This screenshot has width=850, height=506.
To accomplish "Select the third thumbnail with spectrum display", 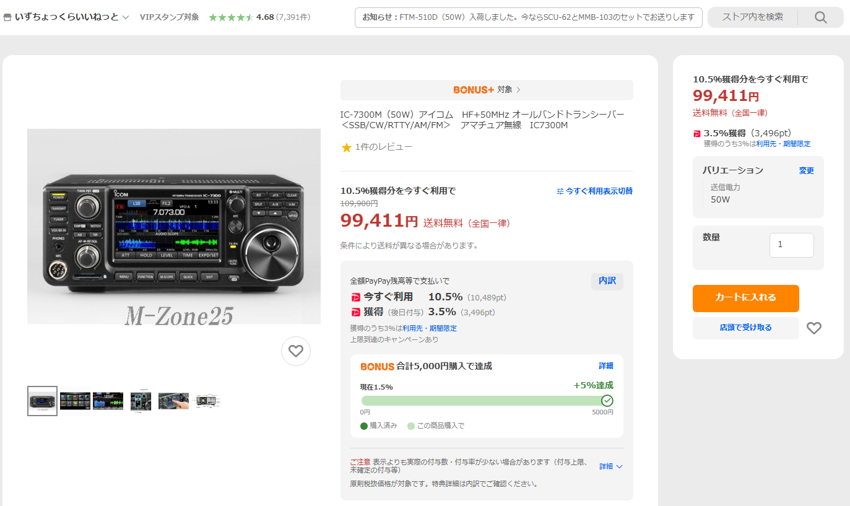I will coord(108,401).
